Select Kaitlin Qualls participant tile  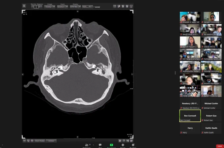click(x=211, y=128)
